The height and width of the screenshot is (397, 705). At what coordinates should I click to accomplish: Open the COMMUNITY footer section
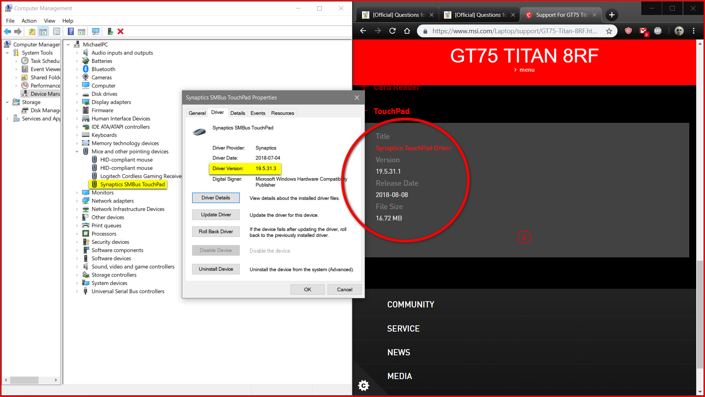click(x=411, y=305)
